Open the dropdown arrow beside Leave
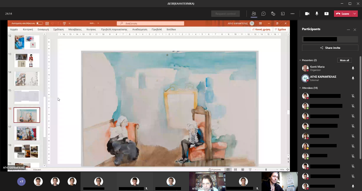Screen dimensions: 362x191 click(355, 14)
